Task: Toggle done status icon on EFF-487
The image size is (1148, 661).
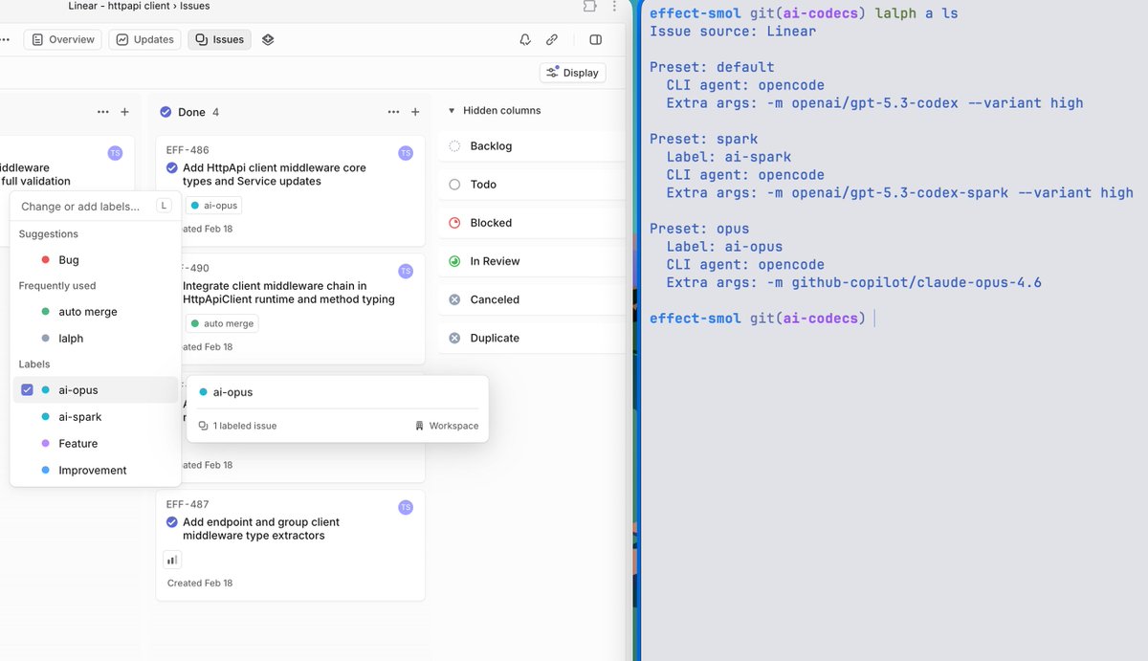Action: coord(172,522)
